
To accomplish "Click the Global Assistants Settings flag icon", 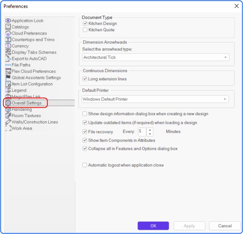I will coord(8,77).
